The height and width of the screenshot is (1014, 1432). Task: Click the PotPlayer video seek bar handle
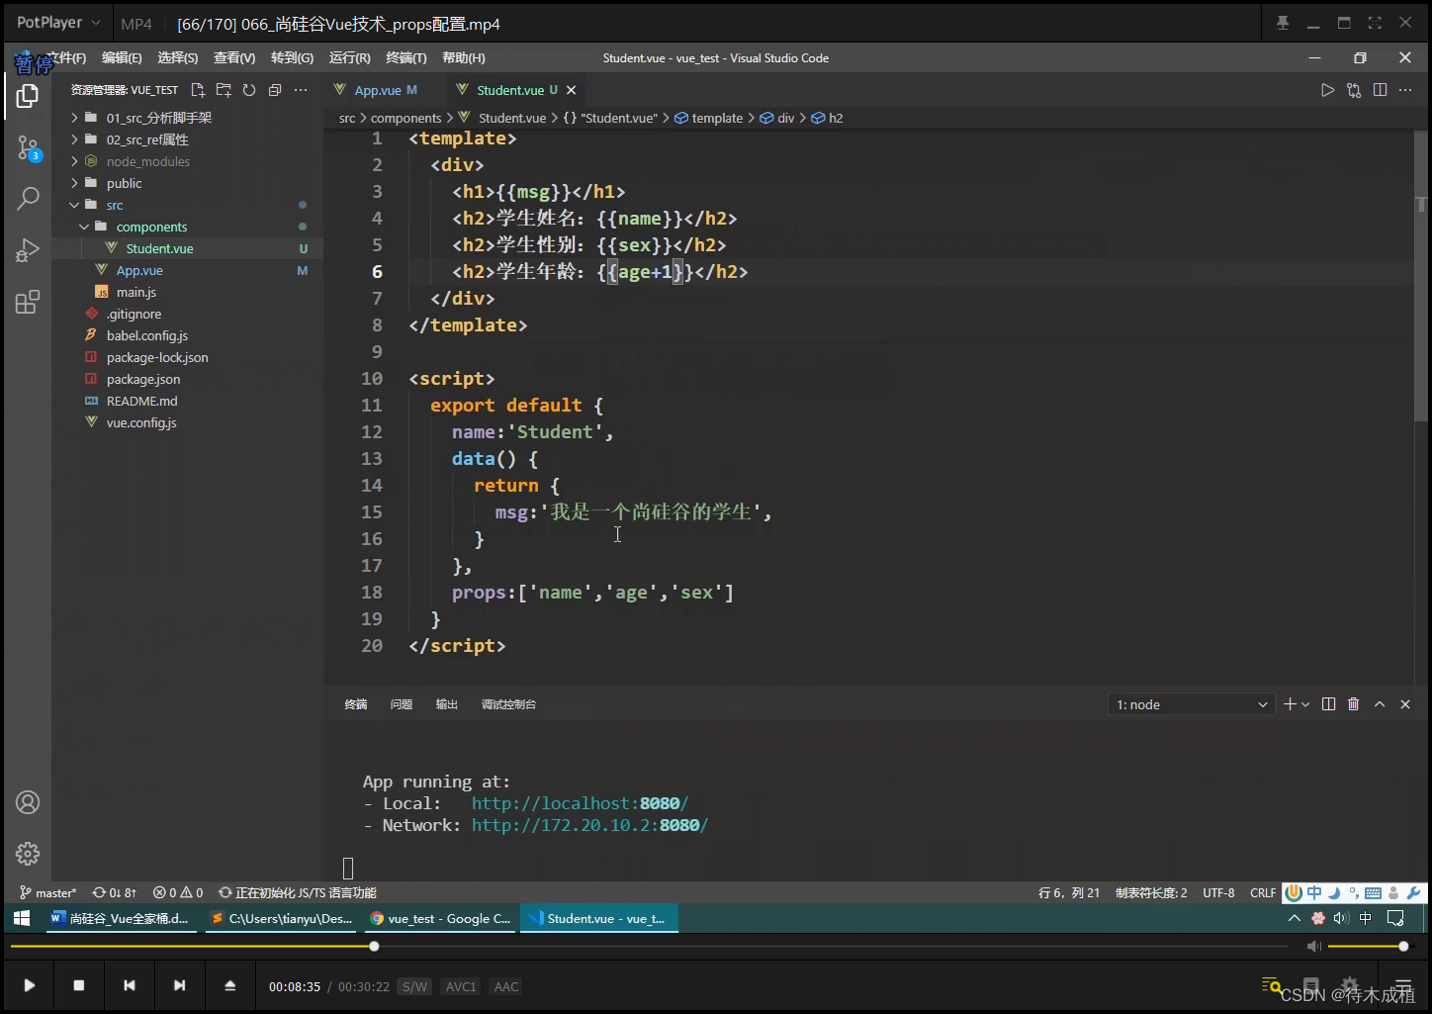click(374, 947)
